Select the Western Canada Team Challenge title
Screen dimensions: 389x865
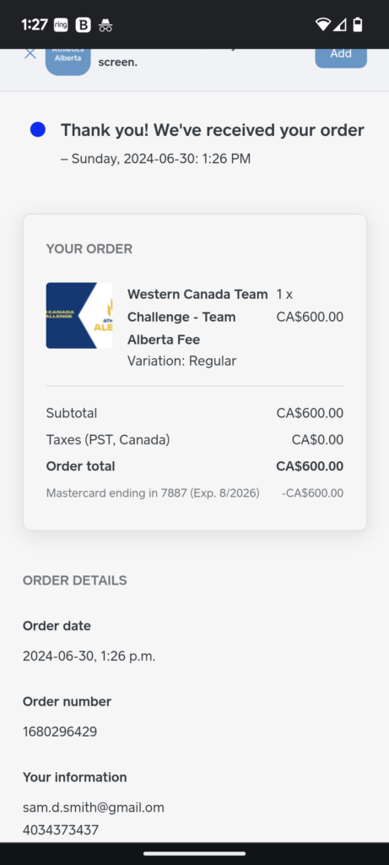point(197,317)
